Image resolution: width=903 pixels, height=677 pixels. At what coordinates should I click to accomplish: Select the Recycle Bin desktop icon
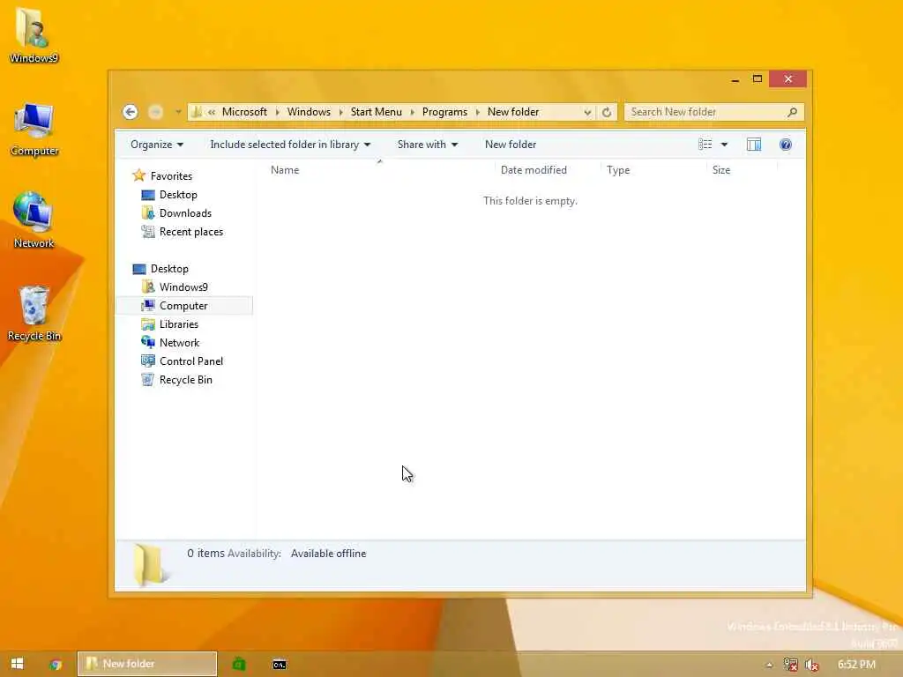(34, 314)
